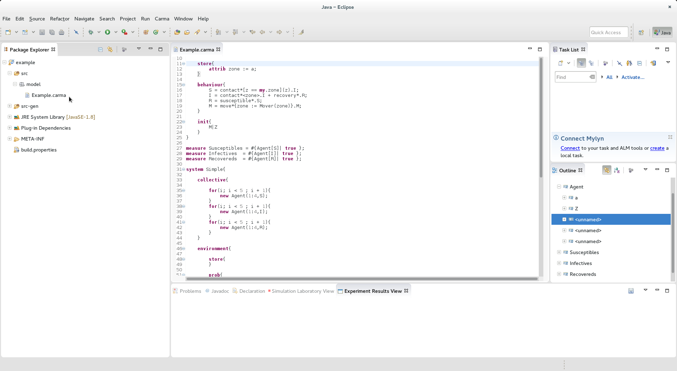This screenshot has width=677, height=371.
Task: Toggle Link with Editor in Outline view
Action: pyautogui.click(x=607, y=170)
